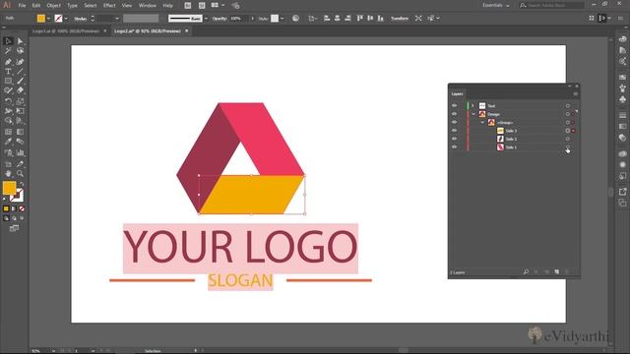
Task: Select the Selection tool
Action: (8, 41)
